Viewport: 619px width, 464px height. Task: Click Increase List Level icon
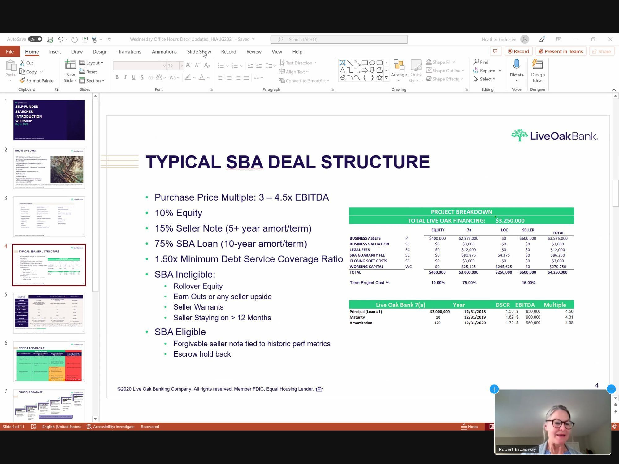pos(259,65)
